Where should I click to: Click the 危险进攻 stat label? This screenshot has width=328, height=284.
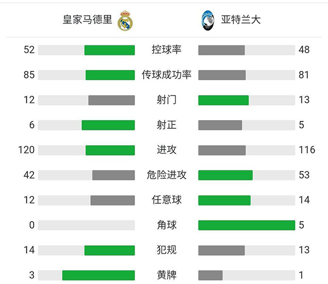pyautogui.click(x=166, y=175)
